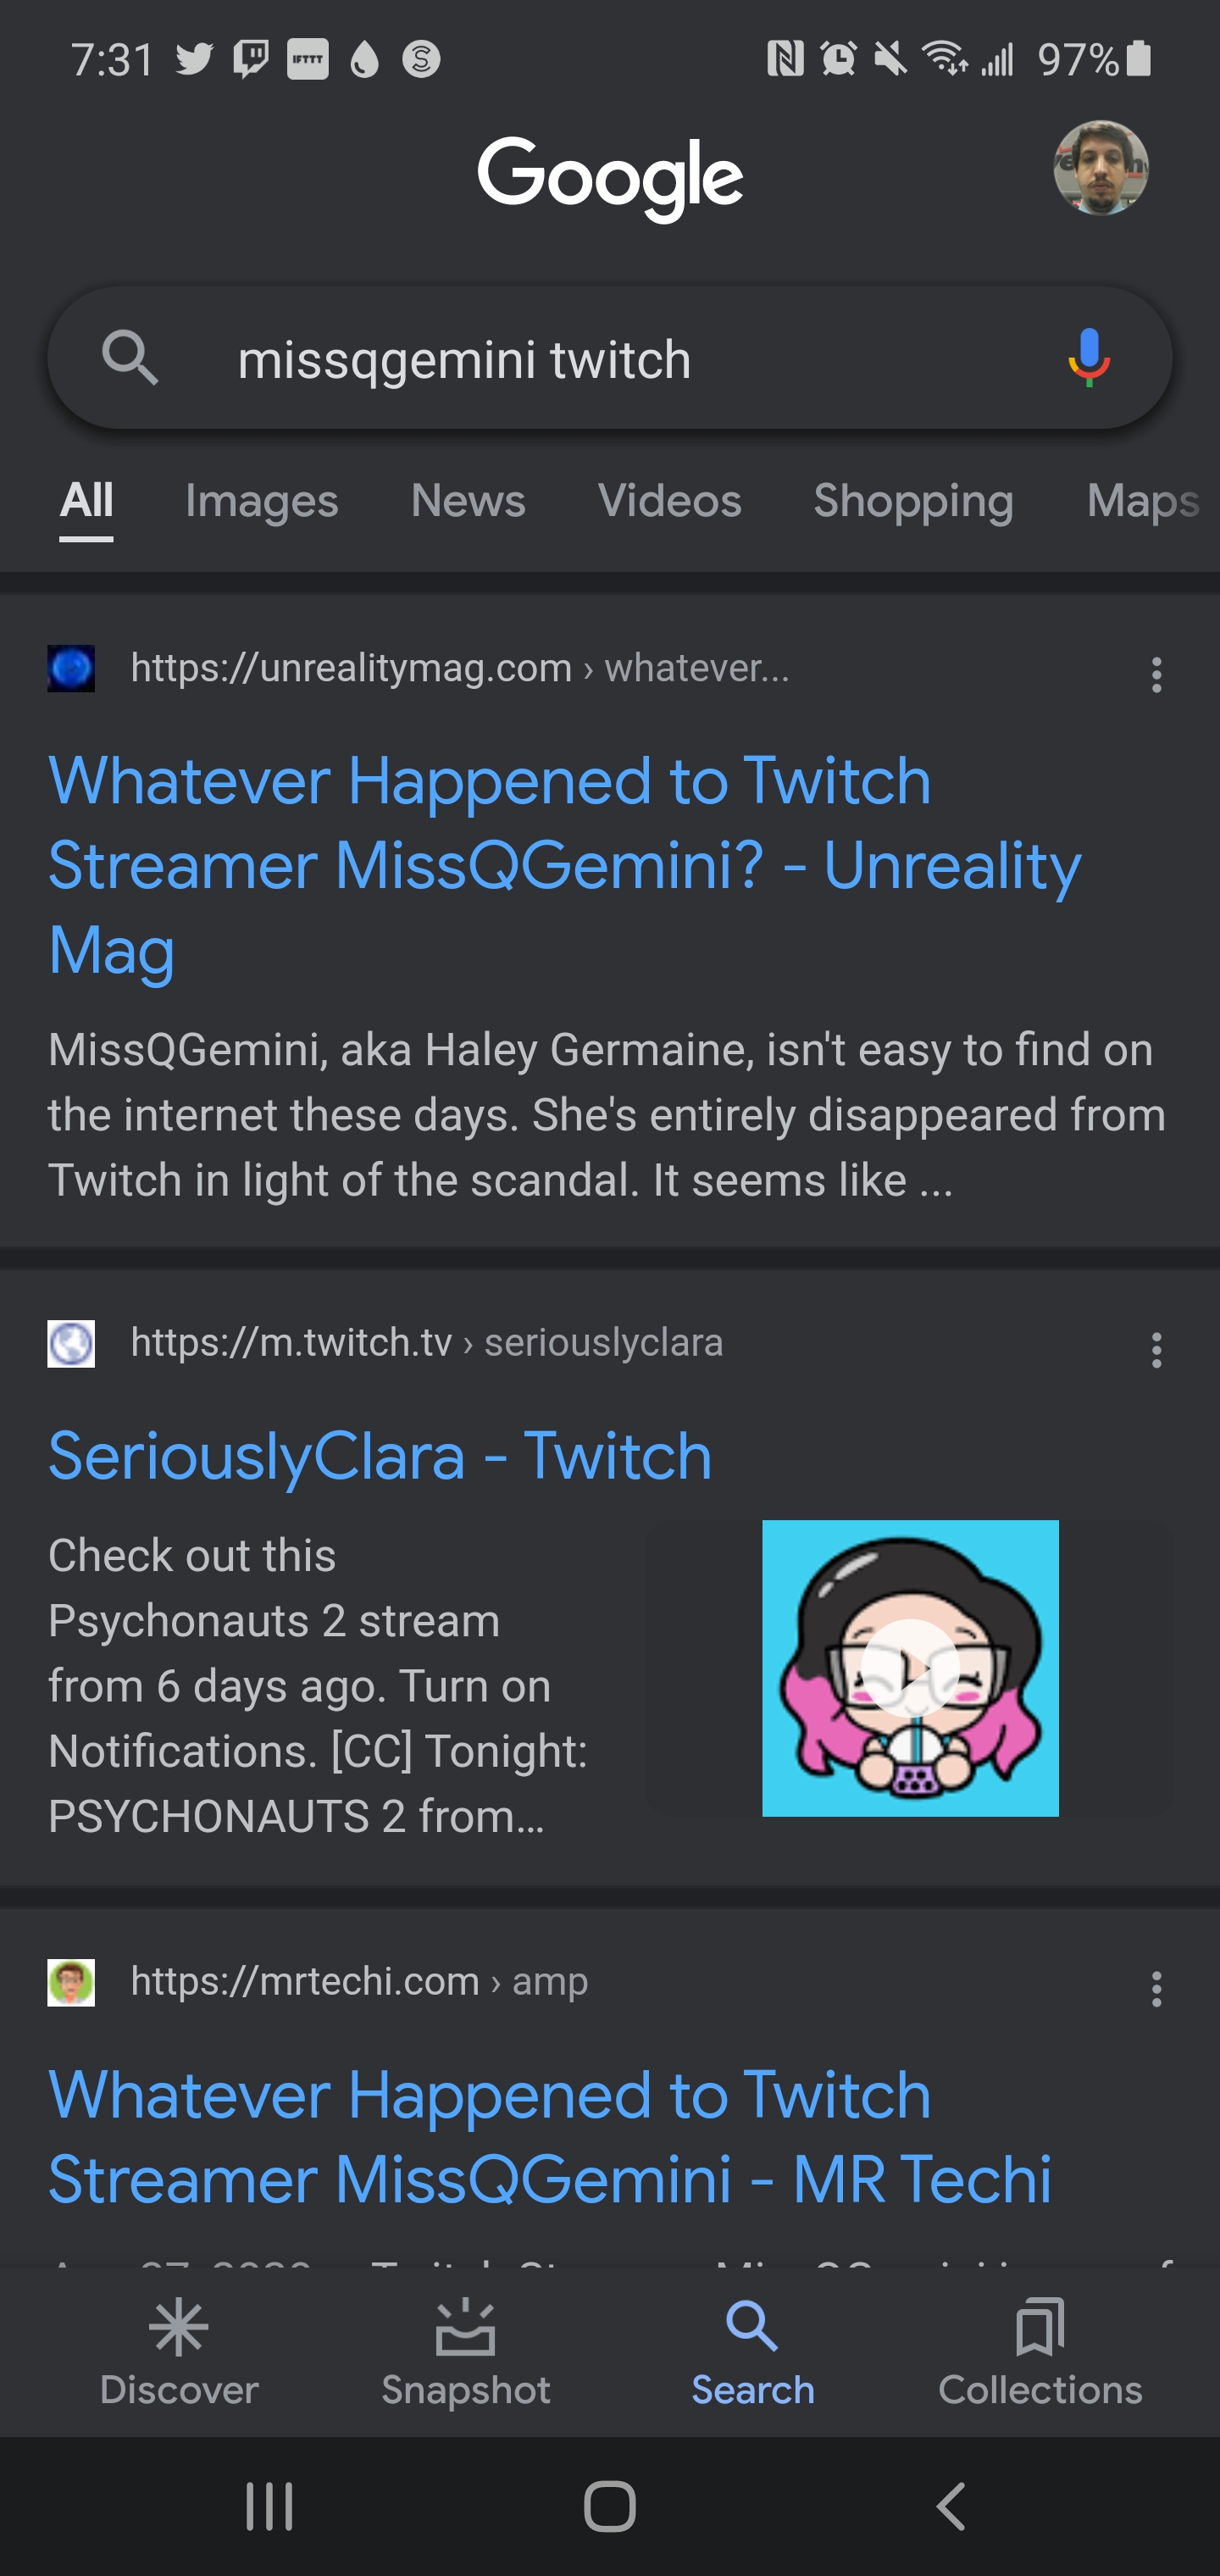Show recent apps with navigation button
The width and height of the screenshot is (1220, 2576).
tap(269, 2506)
